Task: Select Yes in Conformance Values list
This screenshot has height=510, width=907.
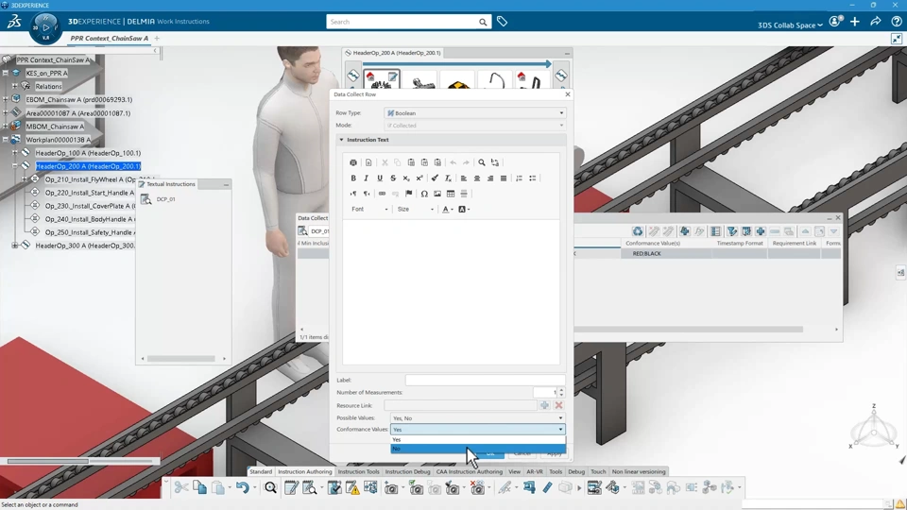Action: 478,440
